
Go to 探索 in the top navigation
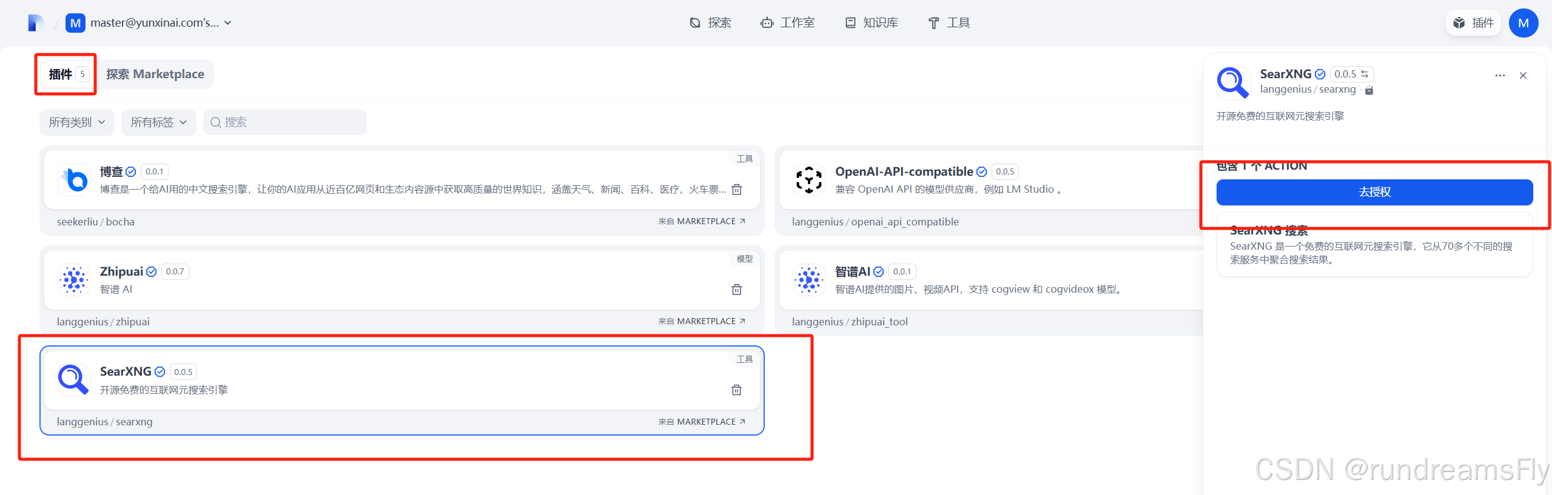[x=711, y=23]
